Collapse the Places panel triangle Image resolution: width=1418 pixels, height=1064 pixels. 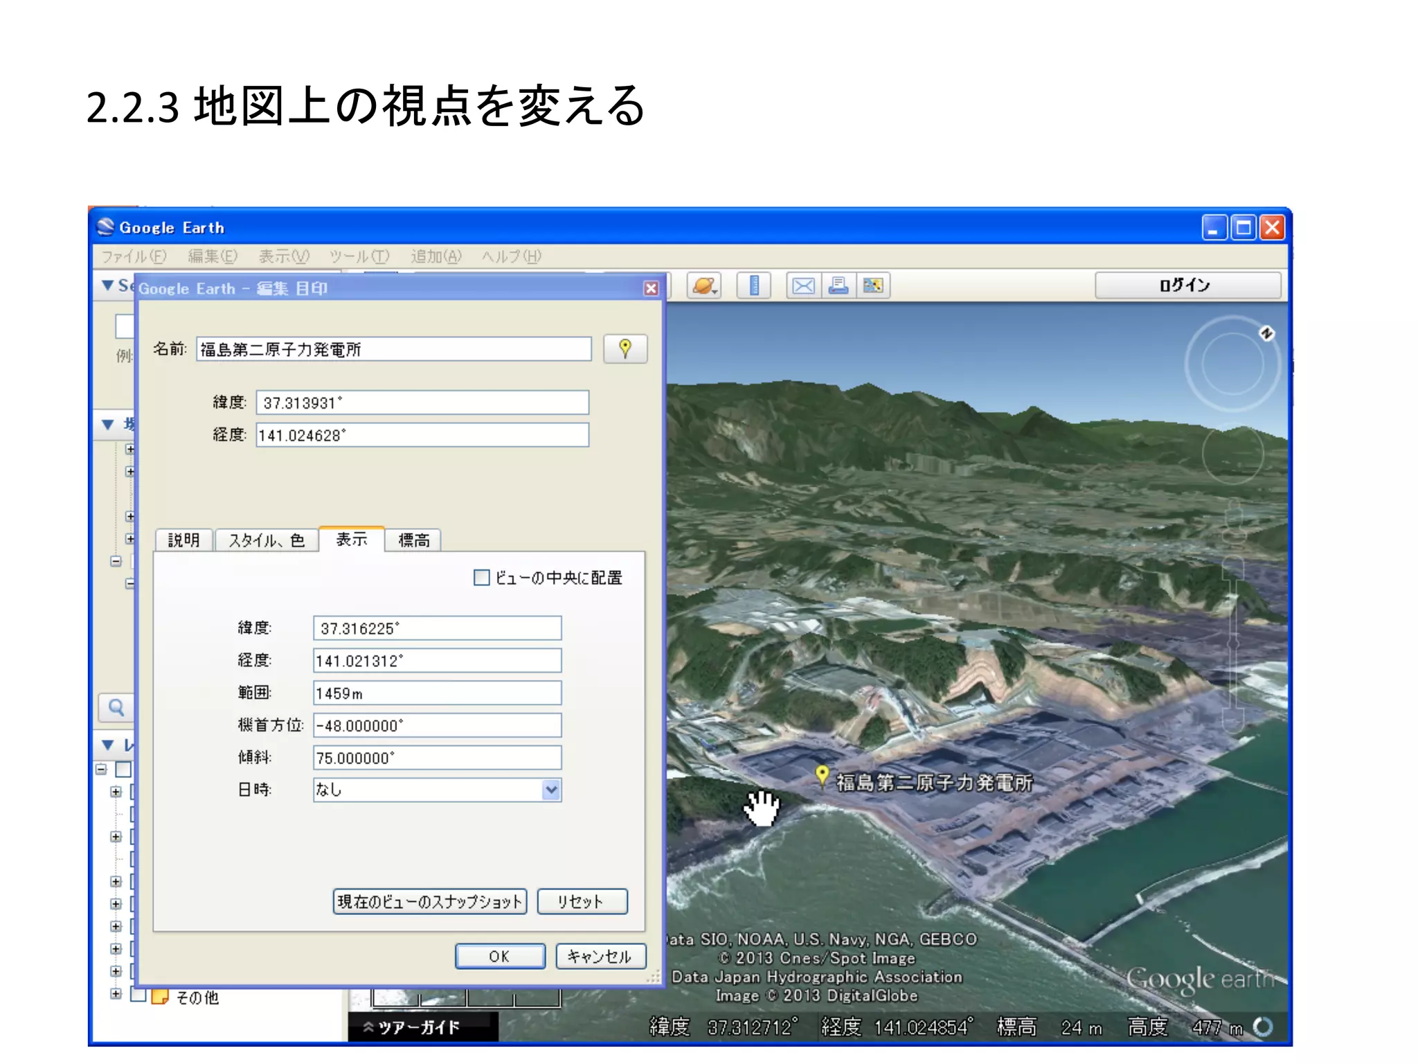pyautogui.click(x=107, y=424)
